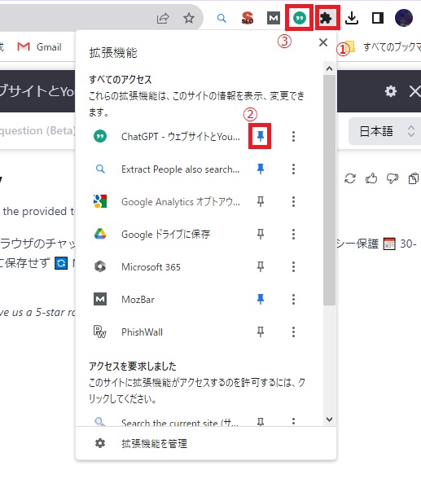
Task: Open more options for Extract People also search
Action: [293, 169]
